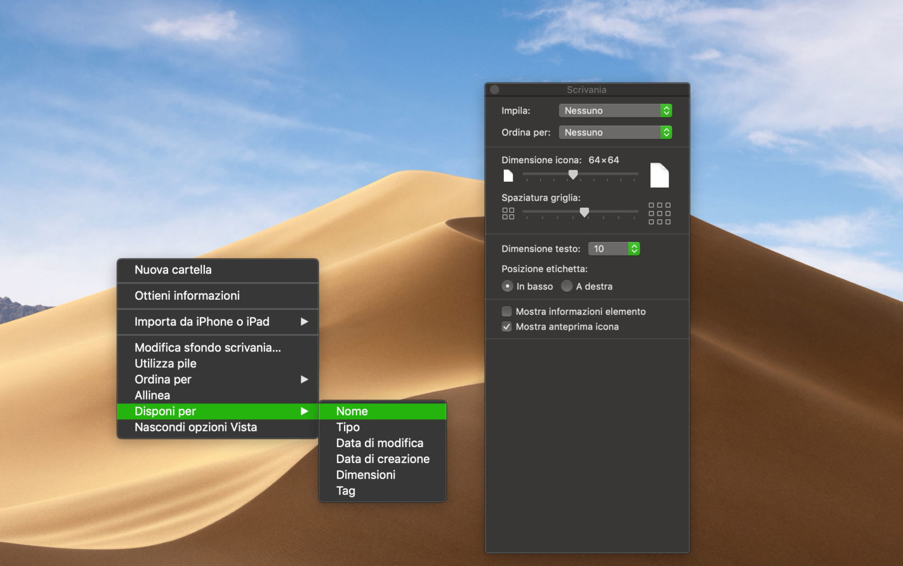The image size is (903, 566).
Task: Click the '64×64' icon size value
Action: click(604, 160)
